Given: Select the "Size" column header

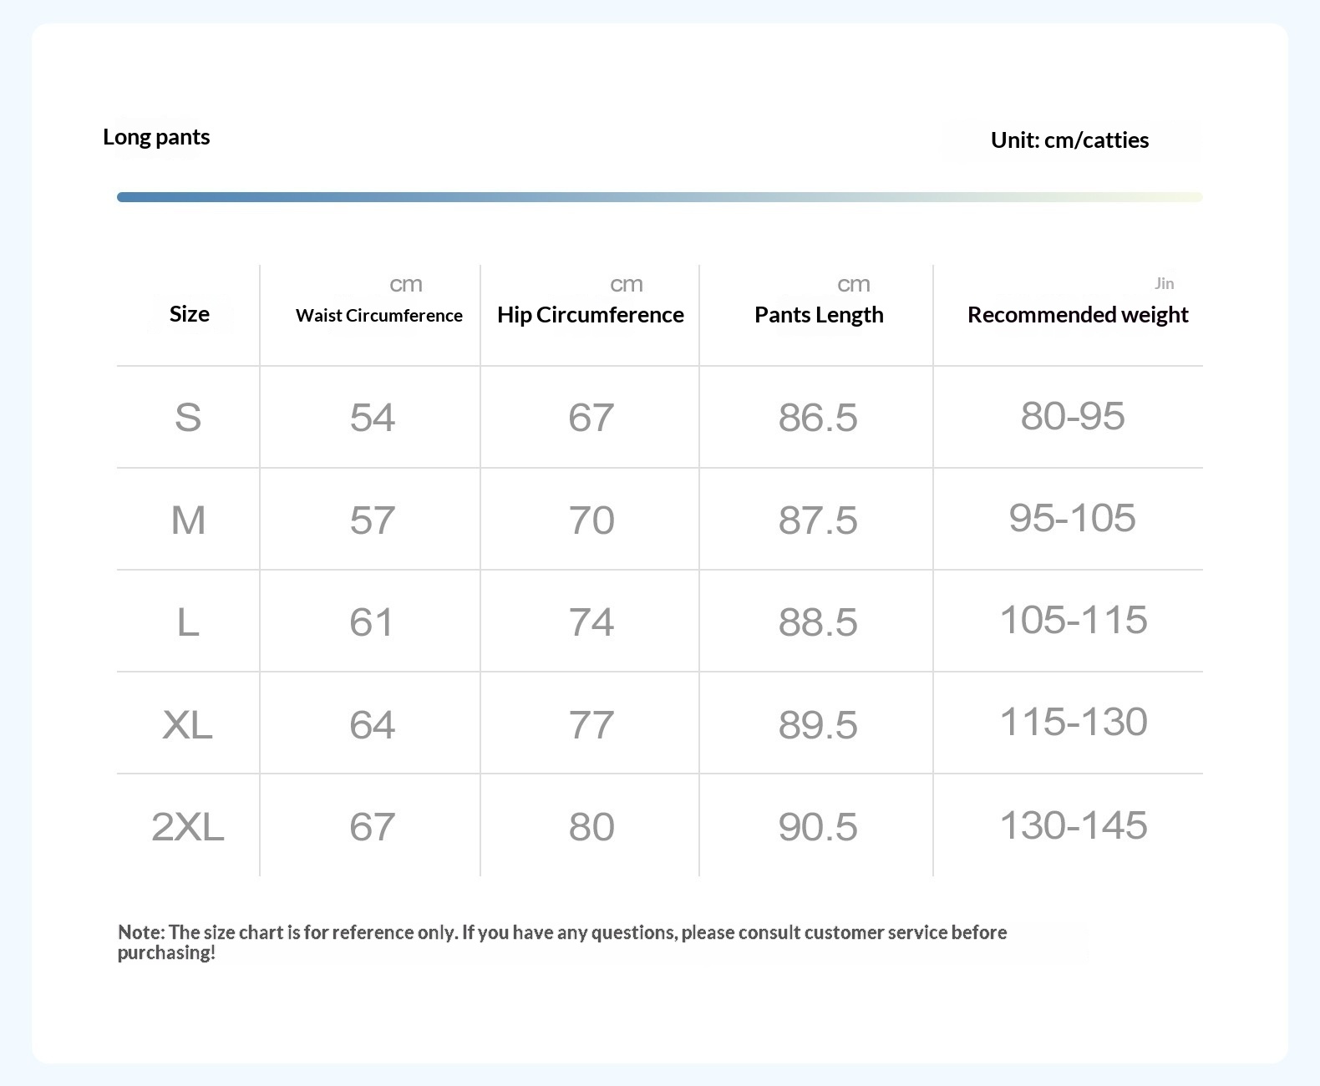Looking at the screenshot, I should tap(190, 314).
